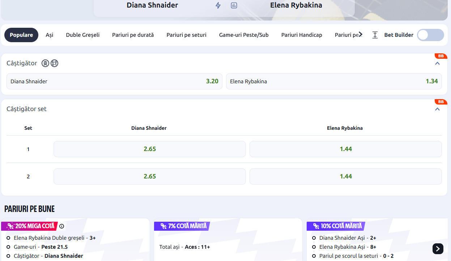Viewport: 451px width, 261px height.
Task: Pick Elena Rybakina set 2 odds 1.44
Action: pos(346,176)
